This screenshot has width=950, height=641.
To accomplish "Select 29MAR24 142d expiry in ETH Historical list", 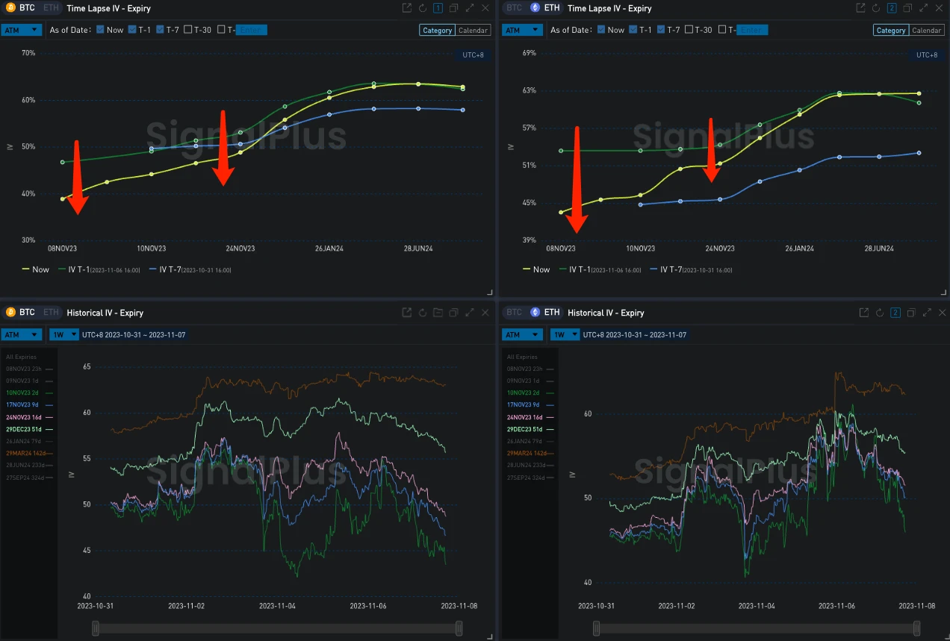I will [x=527, y=453].
